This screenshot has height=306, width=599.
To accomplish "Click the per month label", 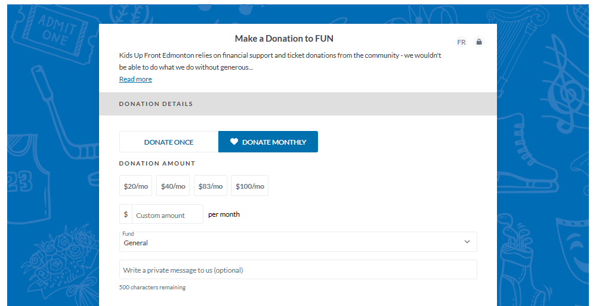I will click(x=224, y=214).
